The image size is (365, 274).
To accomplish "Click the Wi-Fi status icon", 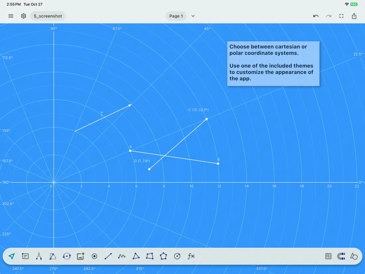I will pyautogui.click(x=347, y=4).
